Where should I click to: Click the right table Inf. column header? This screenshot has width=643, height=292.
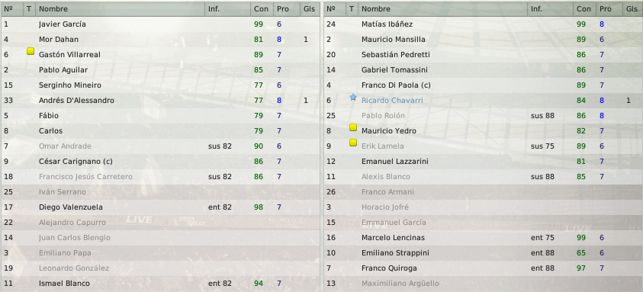(550, 8)
